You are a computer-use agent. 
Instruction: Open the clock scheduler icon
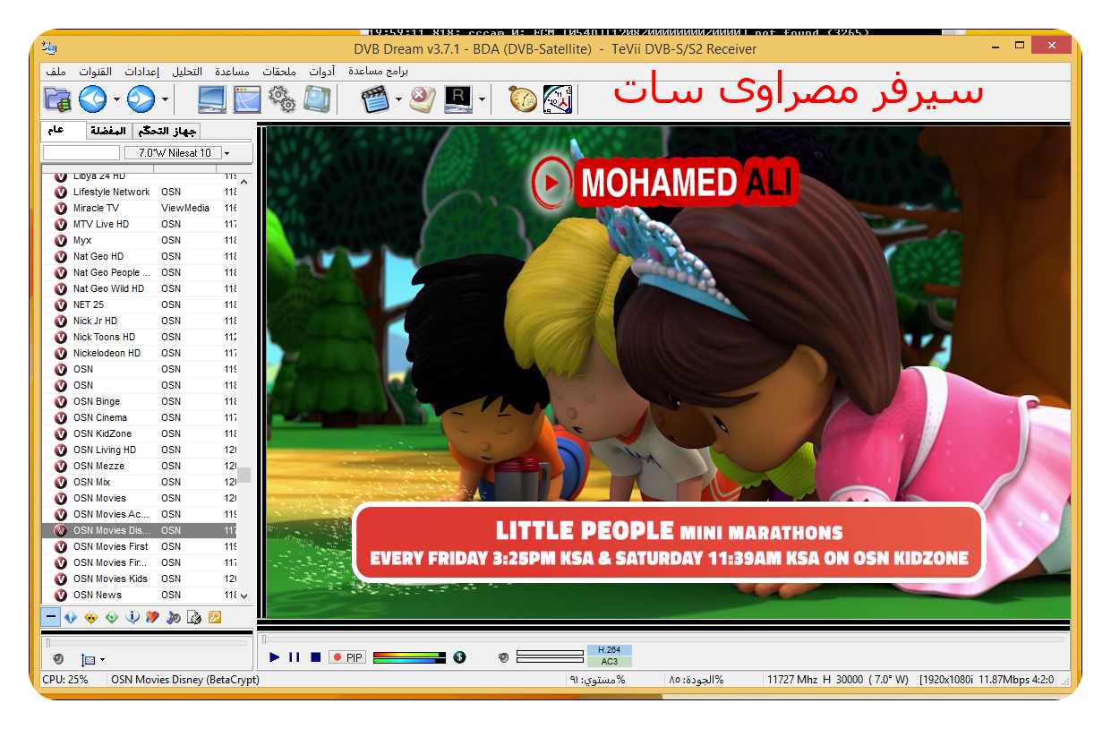(x=558, y=99)
